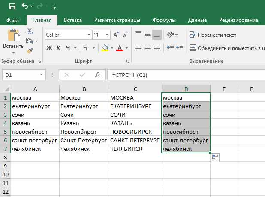
Task: Select cell B2 Екатеринбург
Action: click(x=84, y=106)
